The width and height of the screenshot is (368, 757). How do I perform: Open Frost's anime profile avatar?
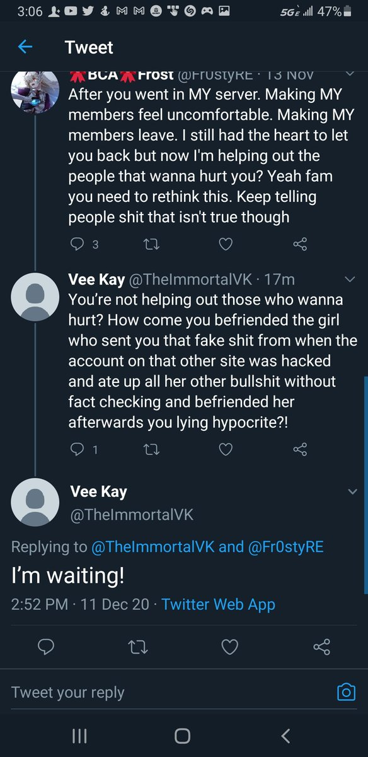click(x=35, y=92)
